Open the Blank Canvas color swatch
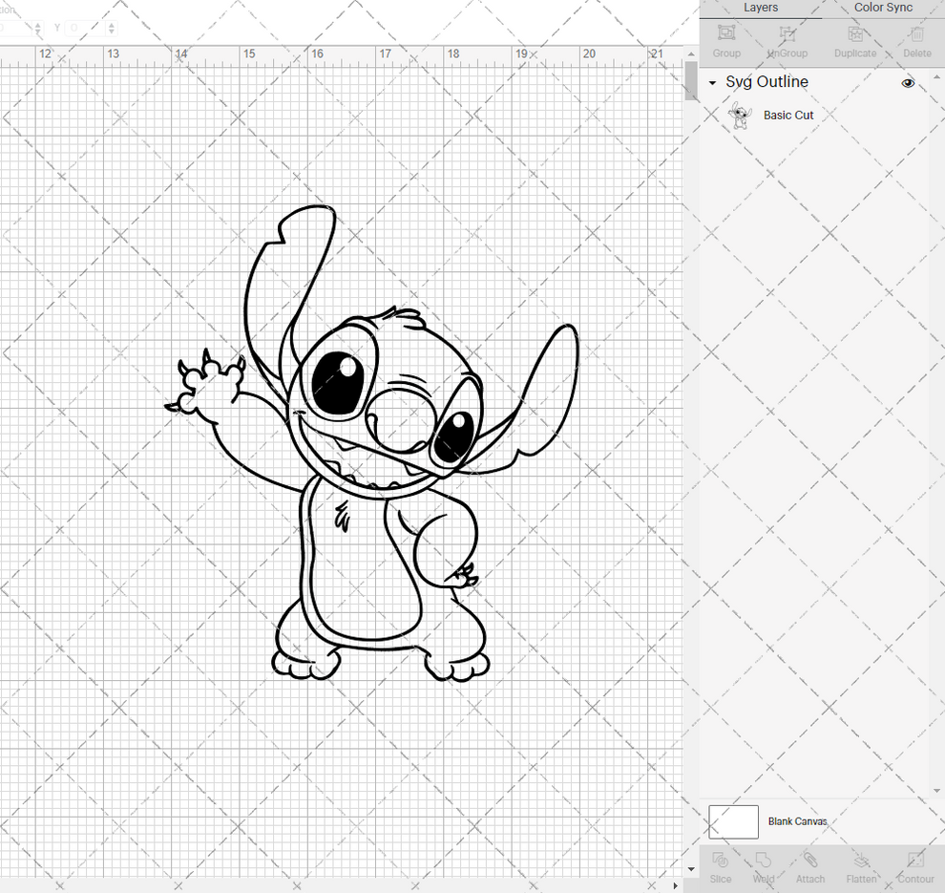945x893 pixels. (x=733, y=821)
